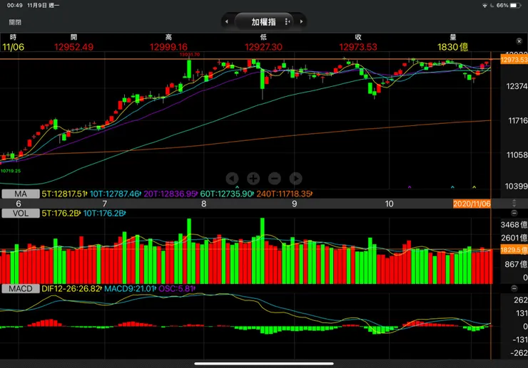
Task: Switch to next symbol with the right arrow beside 加權指
Action: (x=301, y=21)
